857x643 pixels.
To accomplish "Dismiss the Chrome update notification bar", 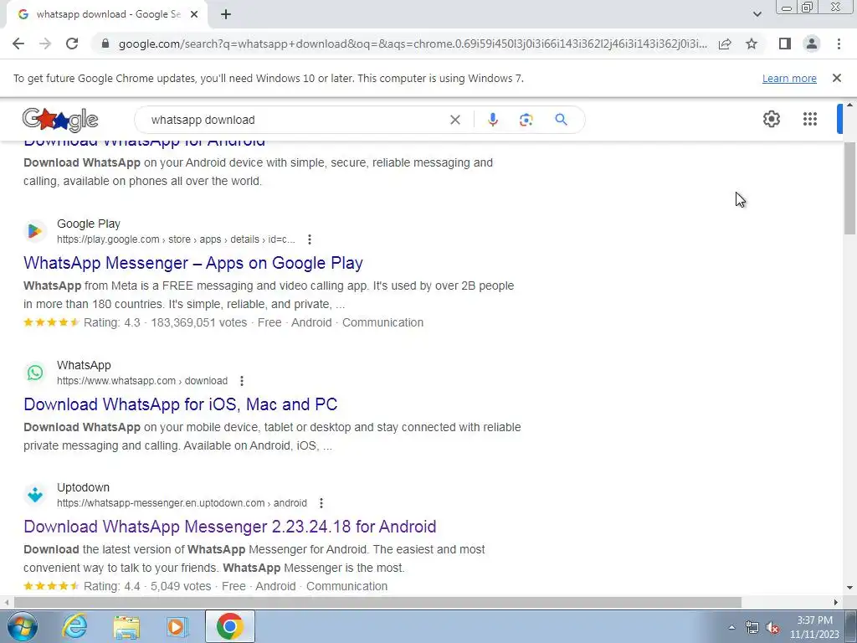I will click(x=836, y=78).
